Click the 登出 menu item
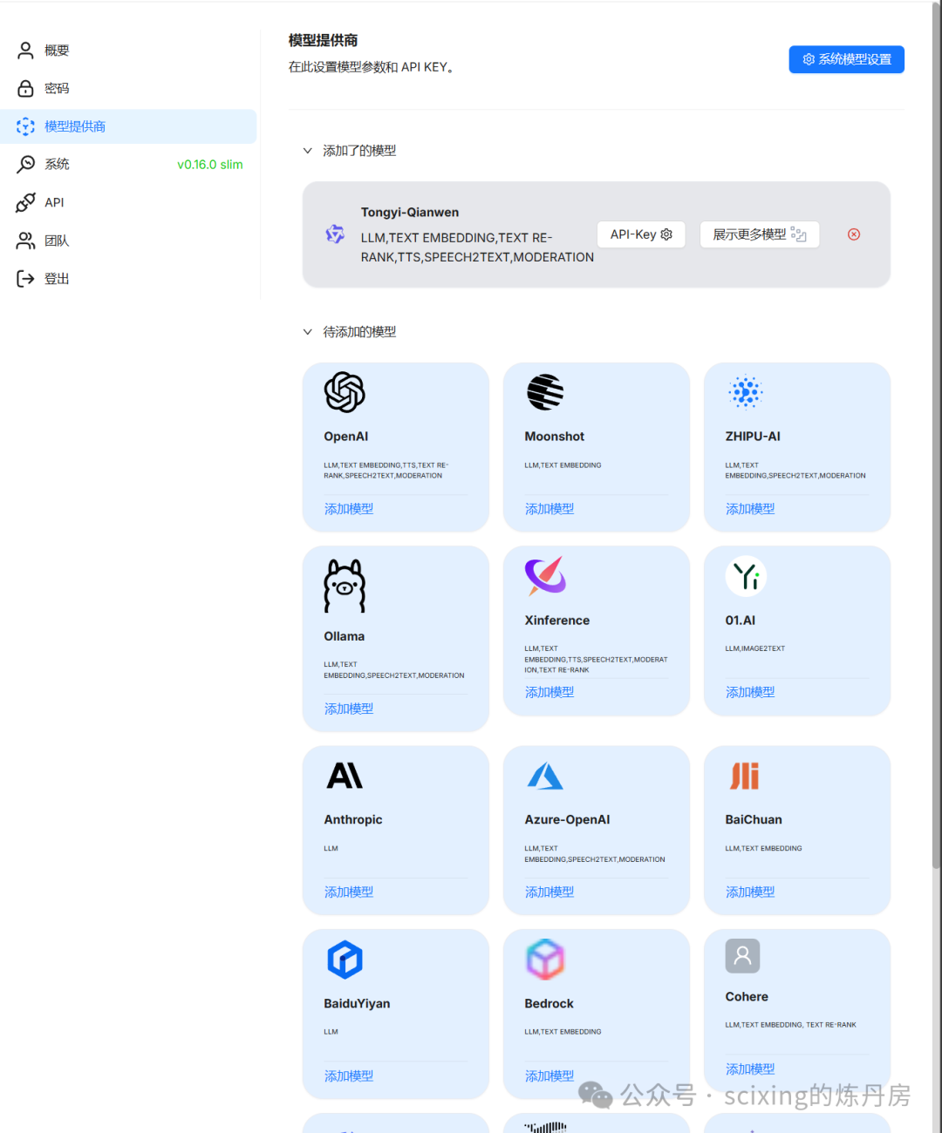The width and height of the screenshot is (942, 1133). 128,279
